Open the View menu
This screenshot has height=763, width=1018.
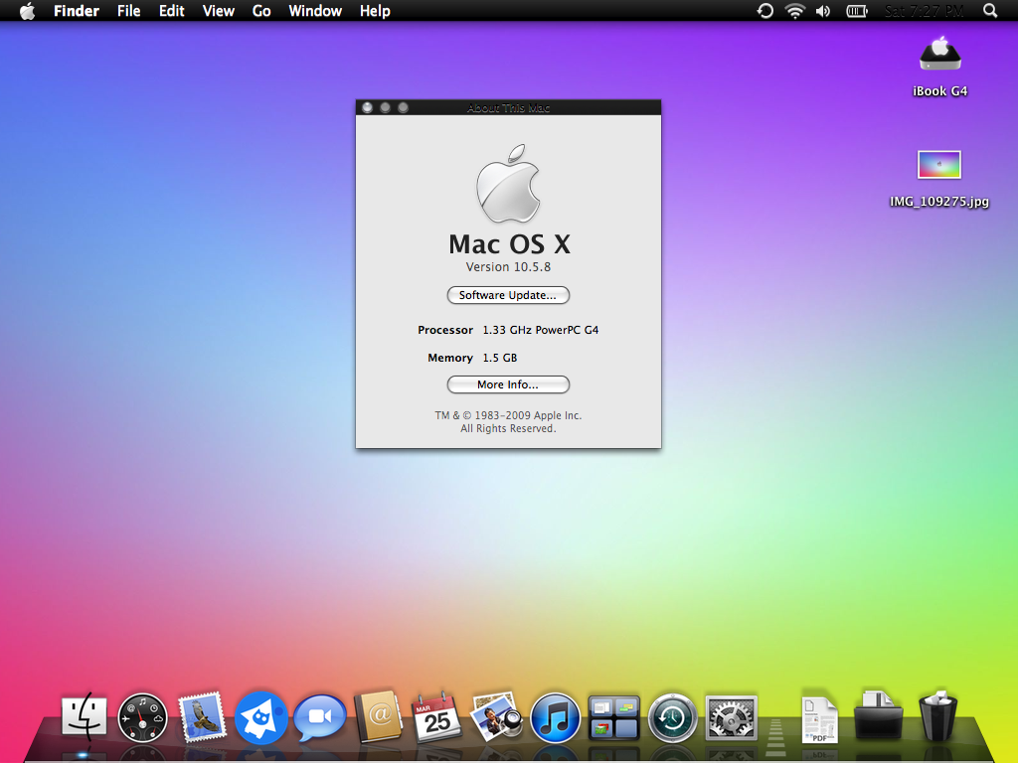[218, 11]
